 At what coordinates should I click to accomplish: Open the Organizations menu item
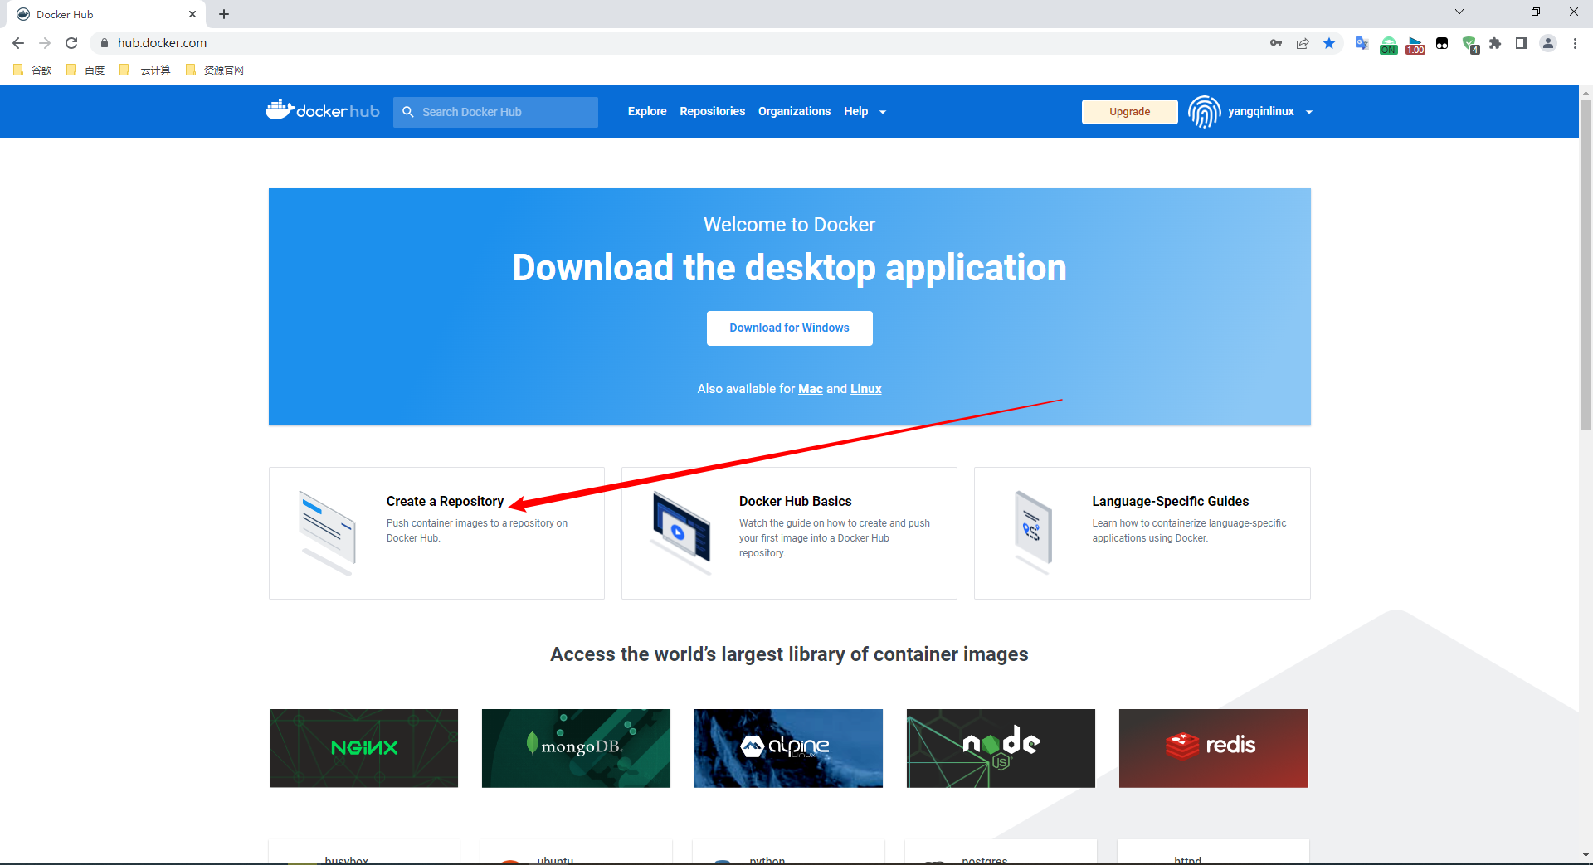click(x=794, y=112)
